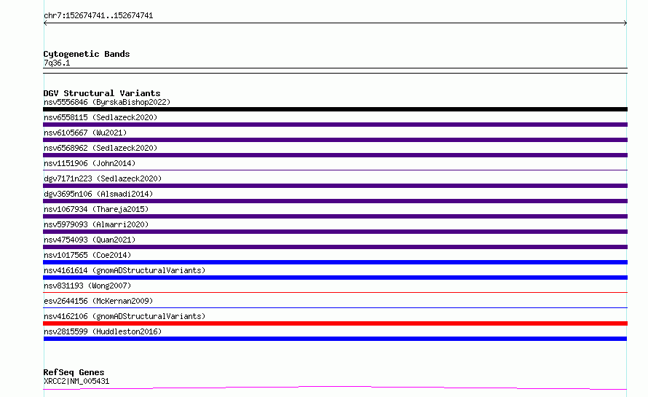Screen dimensions: 648x397
Task: Open variant nsv1067934 (Thareja2015) label
Action: pos(96,209)
